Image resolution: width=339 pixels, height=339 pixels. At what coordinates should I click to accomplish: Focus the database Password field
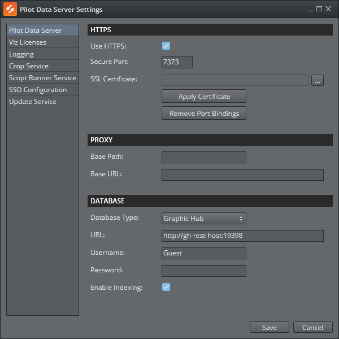click(x=203, y=271)
